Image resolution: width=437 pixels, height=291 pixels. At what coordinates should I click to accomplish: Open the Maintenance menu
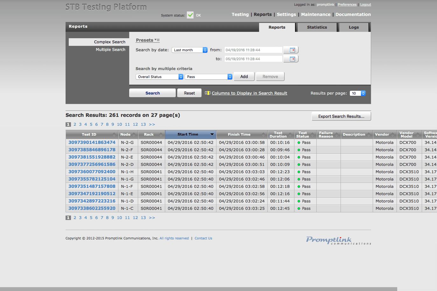coord(316,14)
